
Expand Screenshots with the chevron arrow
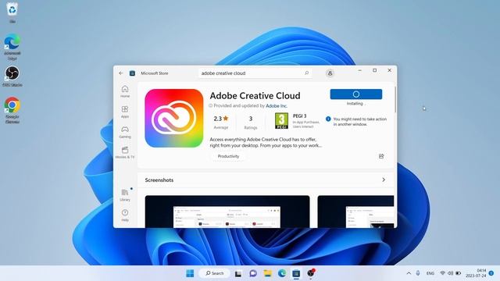coord(384,180)
